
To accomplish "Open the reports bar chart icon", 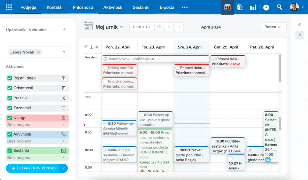I will click(253, 7).
